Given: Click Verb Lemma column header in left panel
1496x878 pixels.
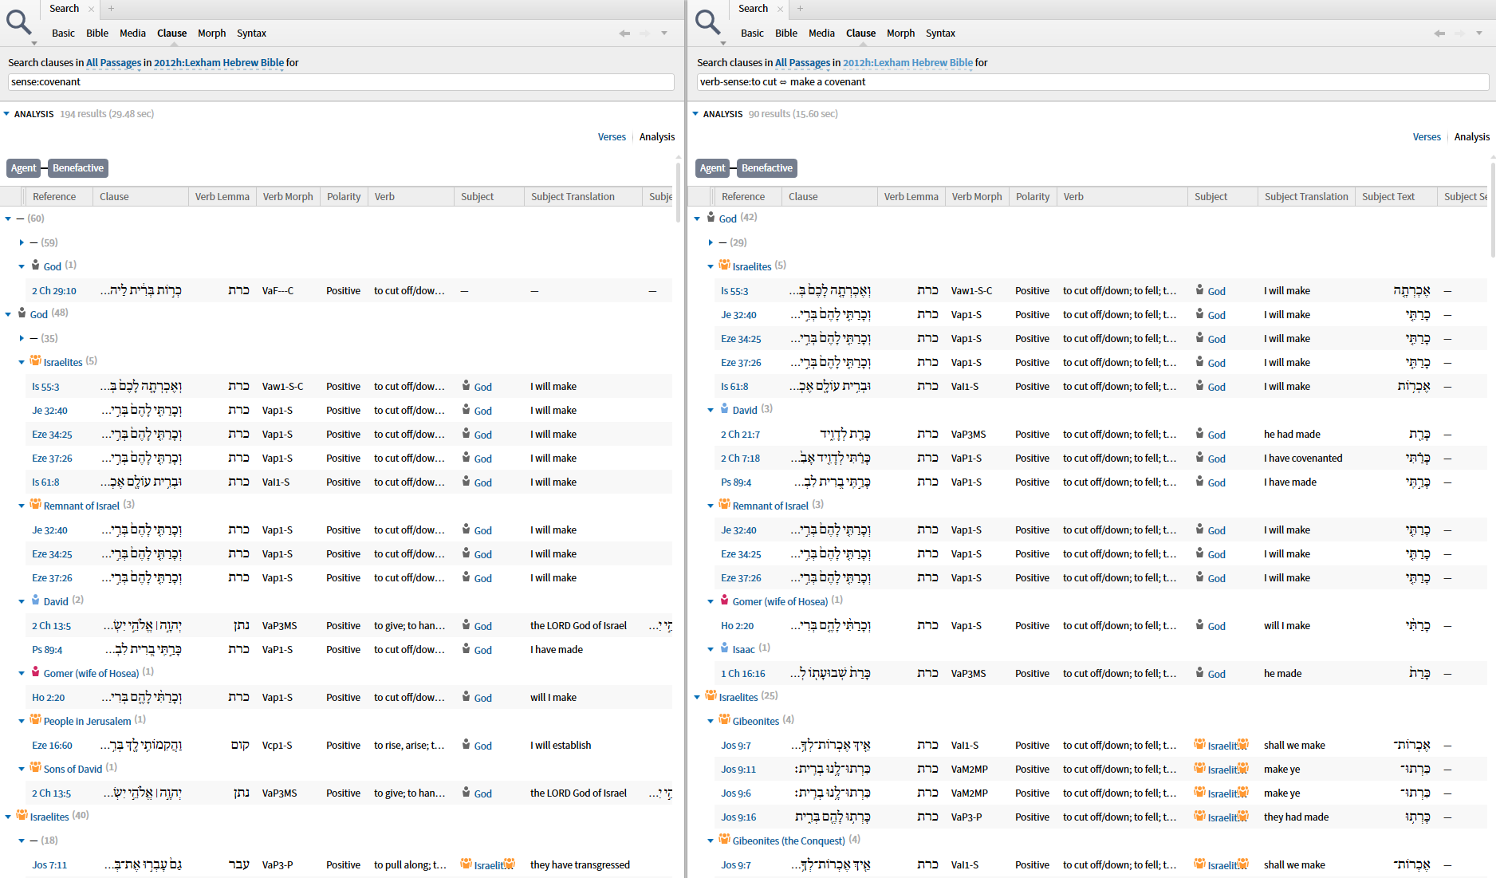Looking at the screenshot, I should tap(222, 197).
